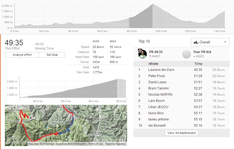Click the checkered finish flag on the map
The width and height of the screenshot is (234, 149).
[x=31, y=118]
